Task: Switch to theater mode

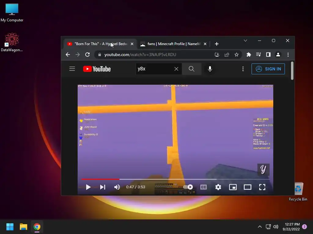Action: 248,187
